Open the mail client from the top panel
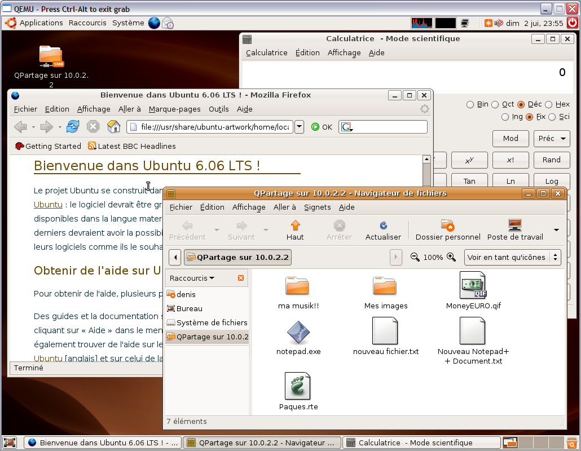This screenshot has height=451, width=581. point(168,23)
